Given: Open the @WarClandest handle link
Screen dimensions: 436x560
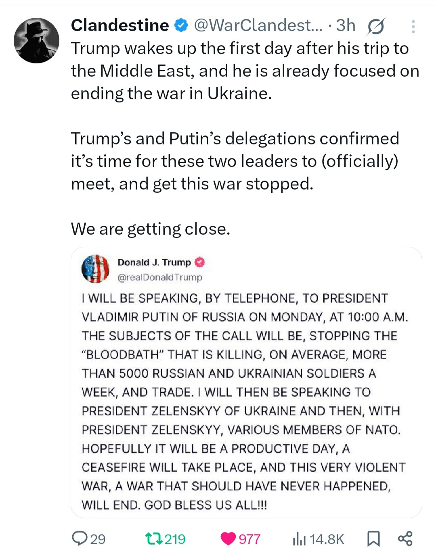Looking at the screenshot, I should coord(258,25).
